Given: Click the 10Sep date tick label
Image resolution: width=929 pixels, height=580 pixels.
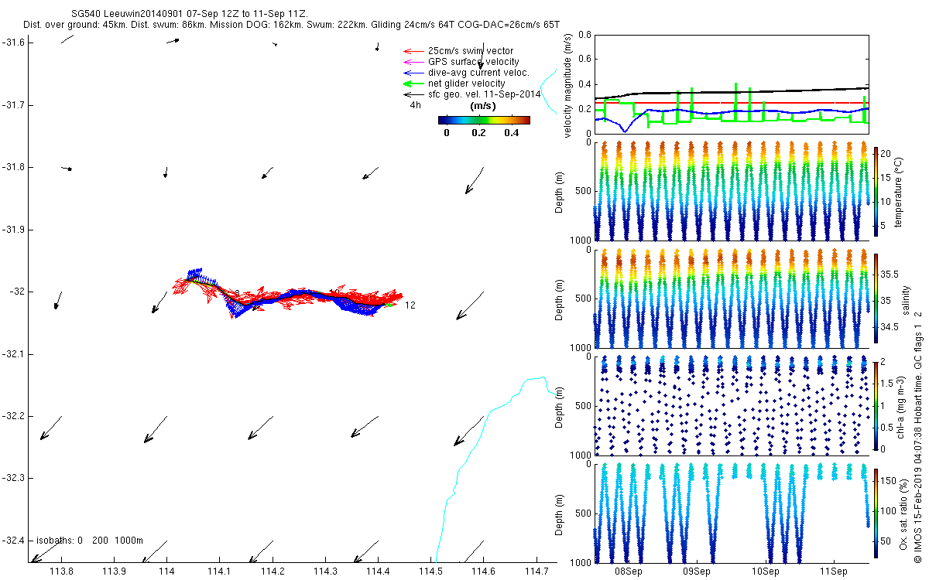Looking at the screenshot, I should click(x=766, y=571).
